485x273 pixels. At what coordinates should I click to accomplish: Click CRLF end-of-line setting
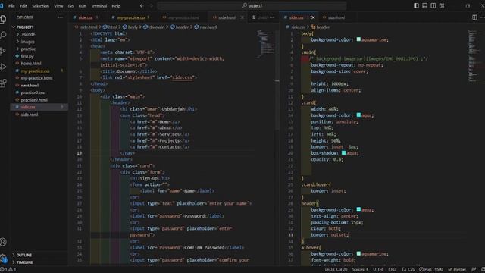click(393, 270)
